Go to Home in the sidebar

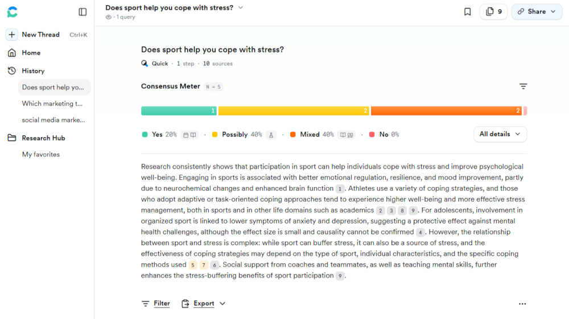31,53
